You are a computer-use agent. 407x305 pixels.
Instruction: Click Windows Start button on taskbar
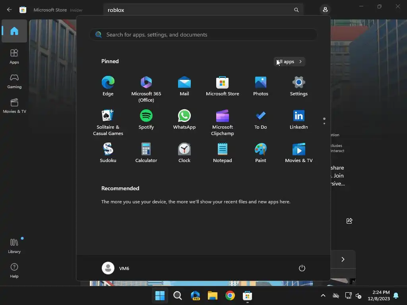coord(160,295)
